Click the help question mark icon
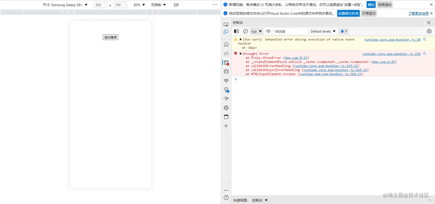Viewport: 435px width, 204px height. pyautogui.click(x=226, y=198)
